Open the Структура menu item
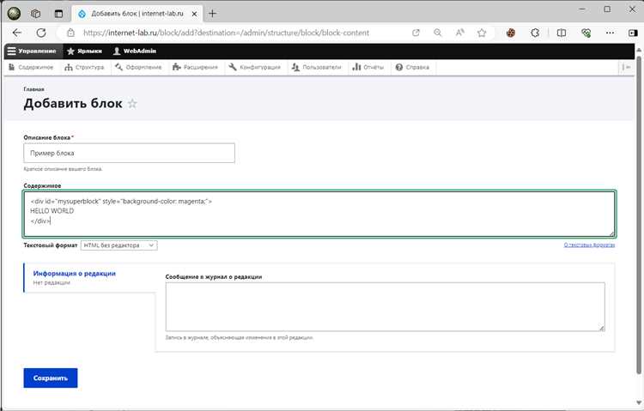Screen dimensions: 644x411 pos(85,67)
